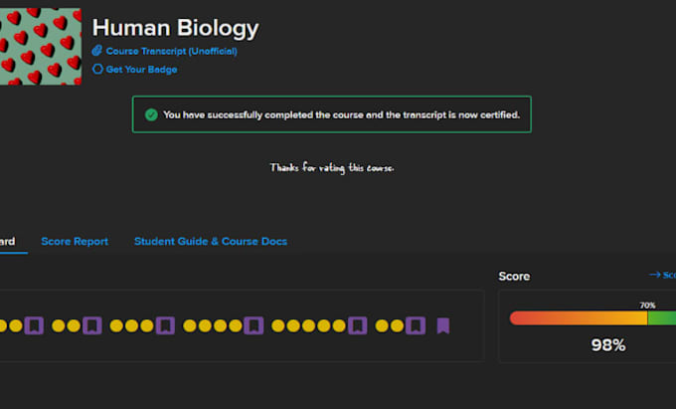Switch to the Score Report tab

75,241
